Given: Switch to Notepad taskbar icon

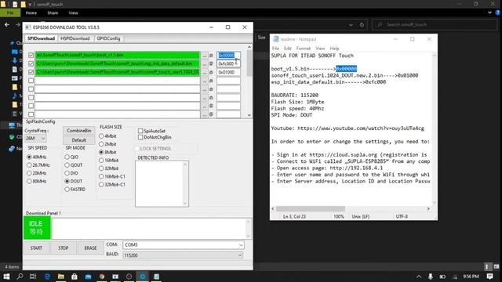Looking at the screenshot, I should pyautogui.click(x=157, y=277).
